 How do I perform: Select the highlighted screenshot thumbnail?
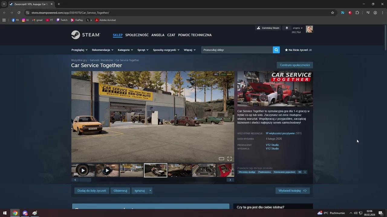(155, 170)
